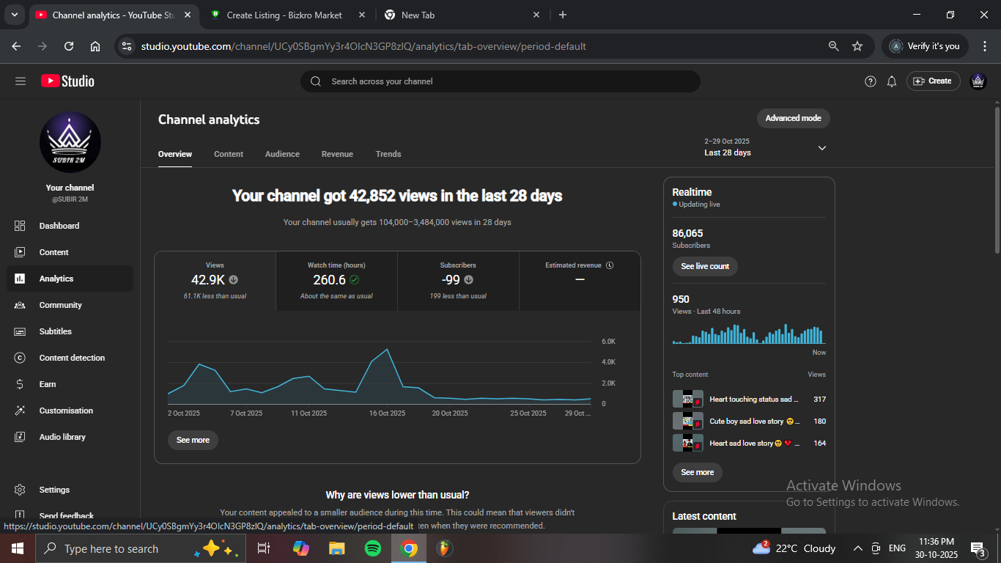
Task: Select the Watch time (hours) metric card
Action: pos(336,281)
